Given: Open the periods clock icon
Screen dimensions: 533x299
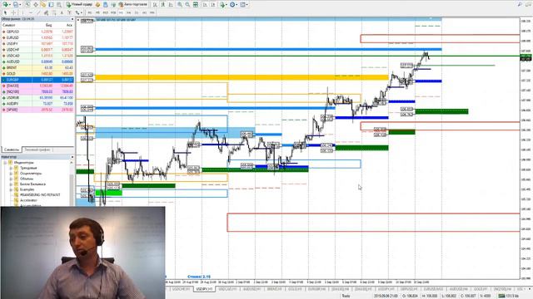Looking at the screenshot, I should [232, 4].
